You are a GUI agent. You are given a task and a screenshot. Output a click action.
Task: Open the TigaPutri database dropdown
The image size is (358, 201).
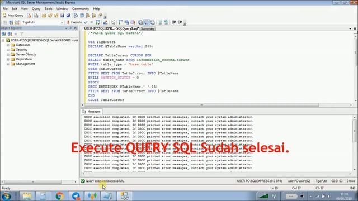point(62,22)
